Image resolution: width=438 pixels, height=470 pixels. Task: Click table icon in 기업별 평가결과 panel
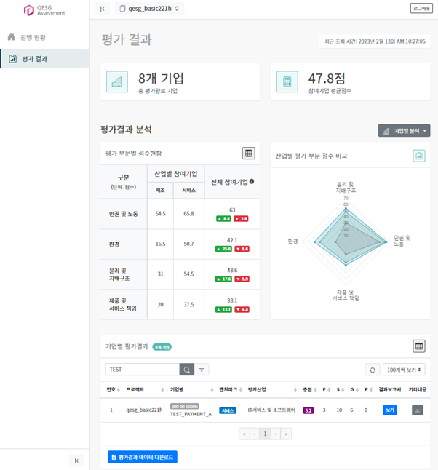pyautogui.click(x=419, y=346)
